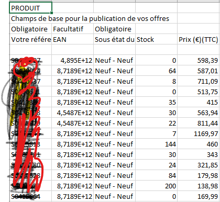
Task: Select the stock cell with value 64
Action: [156, 71]
